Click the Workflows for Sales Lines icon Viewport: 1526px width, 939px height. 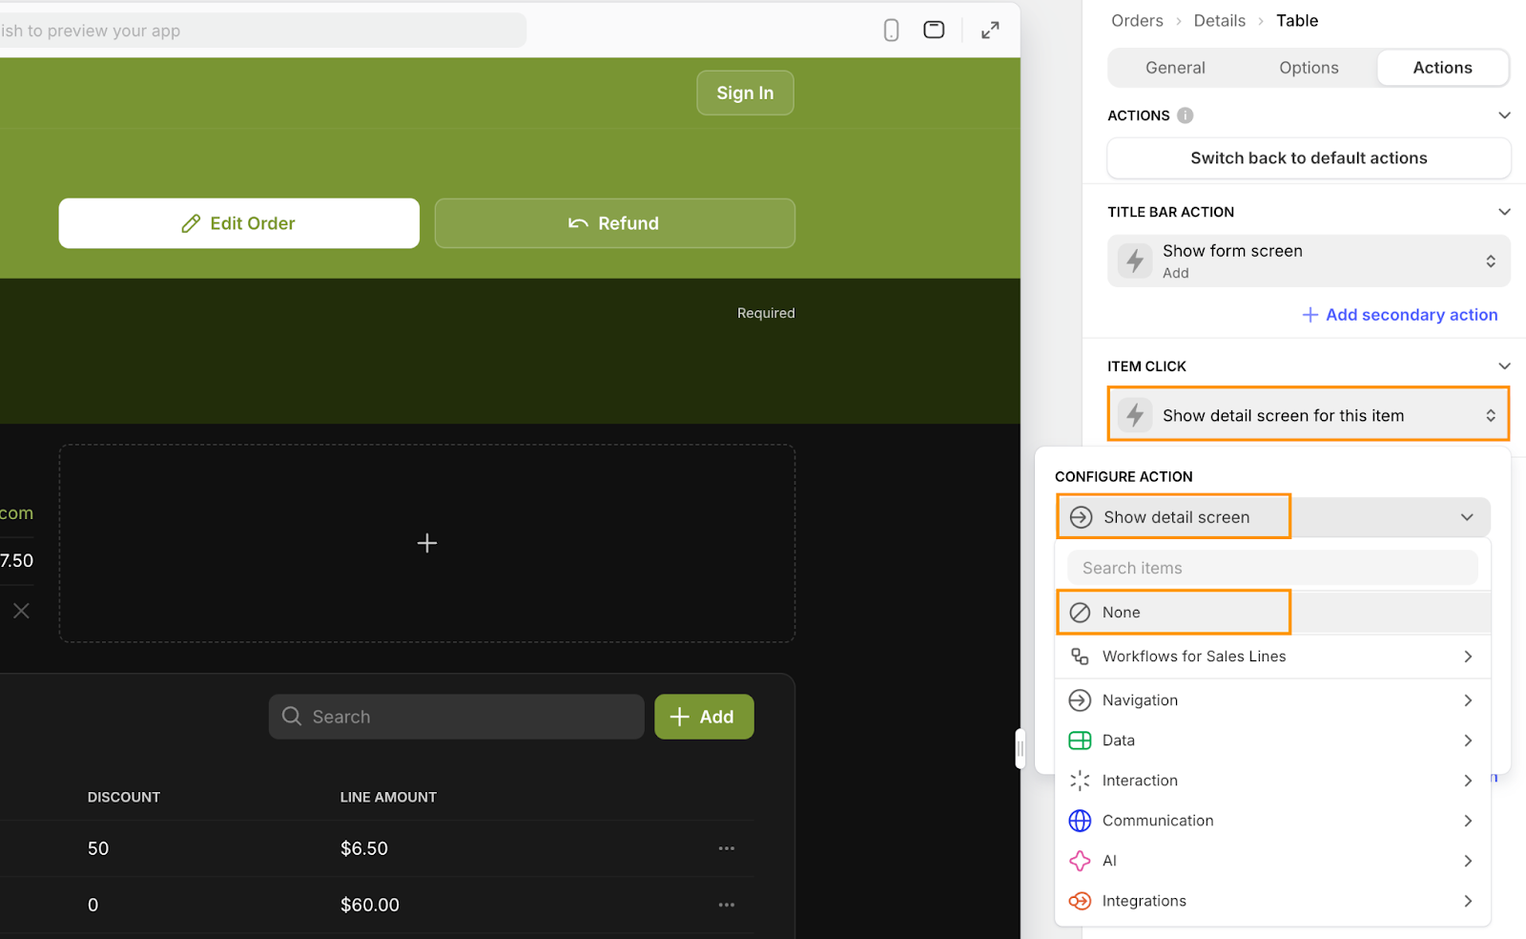tap(1080, 657)
